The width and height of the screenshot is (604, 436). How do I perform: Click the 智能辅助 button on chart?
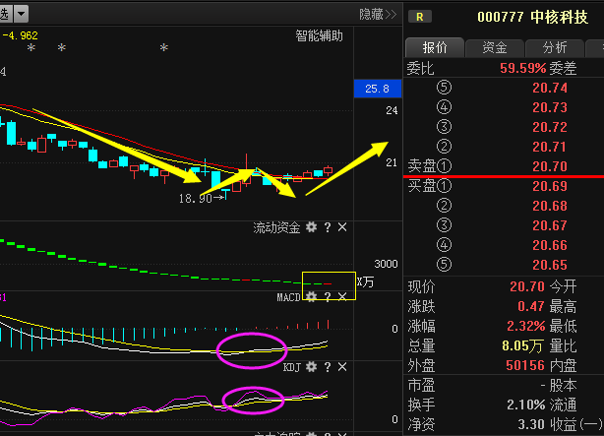320,36
